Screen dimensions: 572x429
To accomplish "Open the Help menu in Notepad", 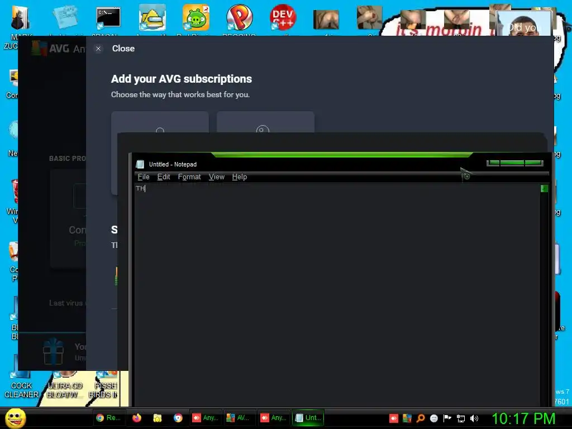I will click(x=239, y=177).
